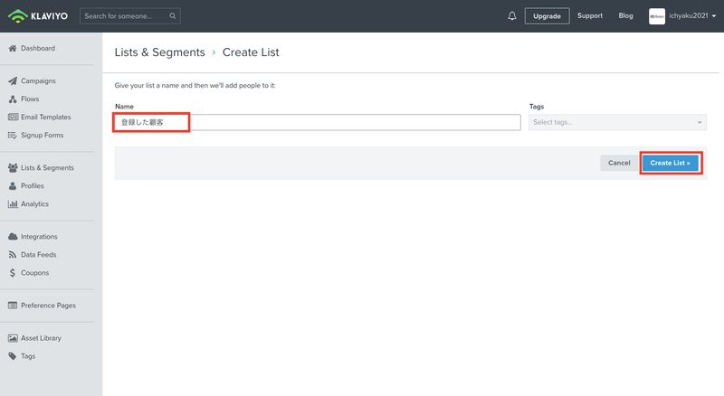The width and height of the screenshot is (724, 396).
Task: Click the Flows icon in sidebar
Action: 13,99
